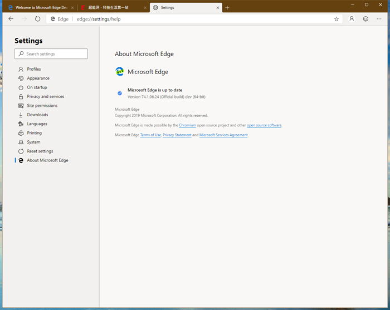The width and height of the screenshot is (390, 310).
Task: Maximize the Edge window
Action: pos(367,4)
